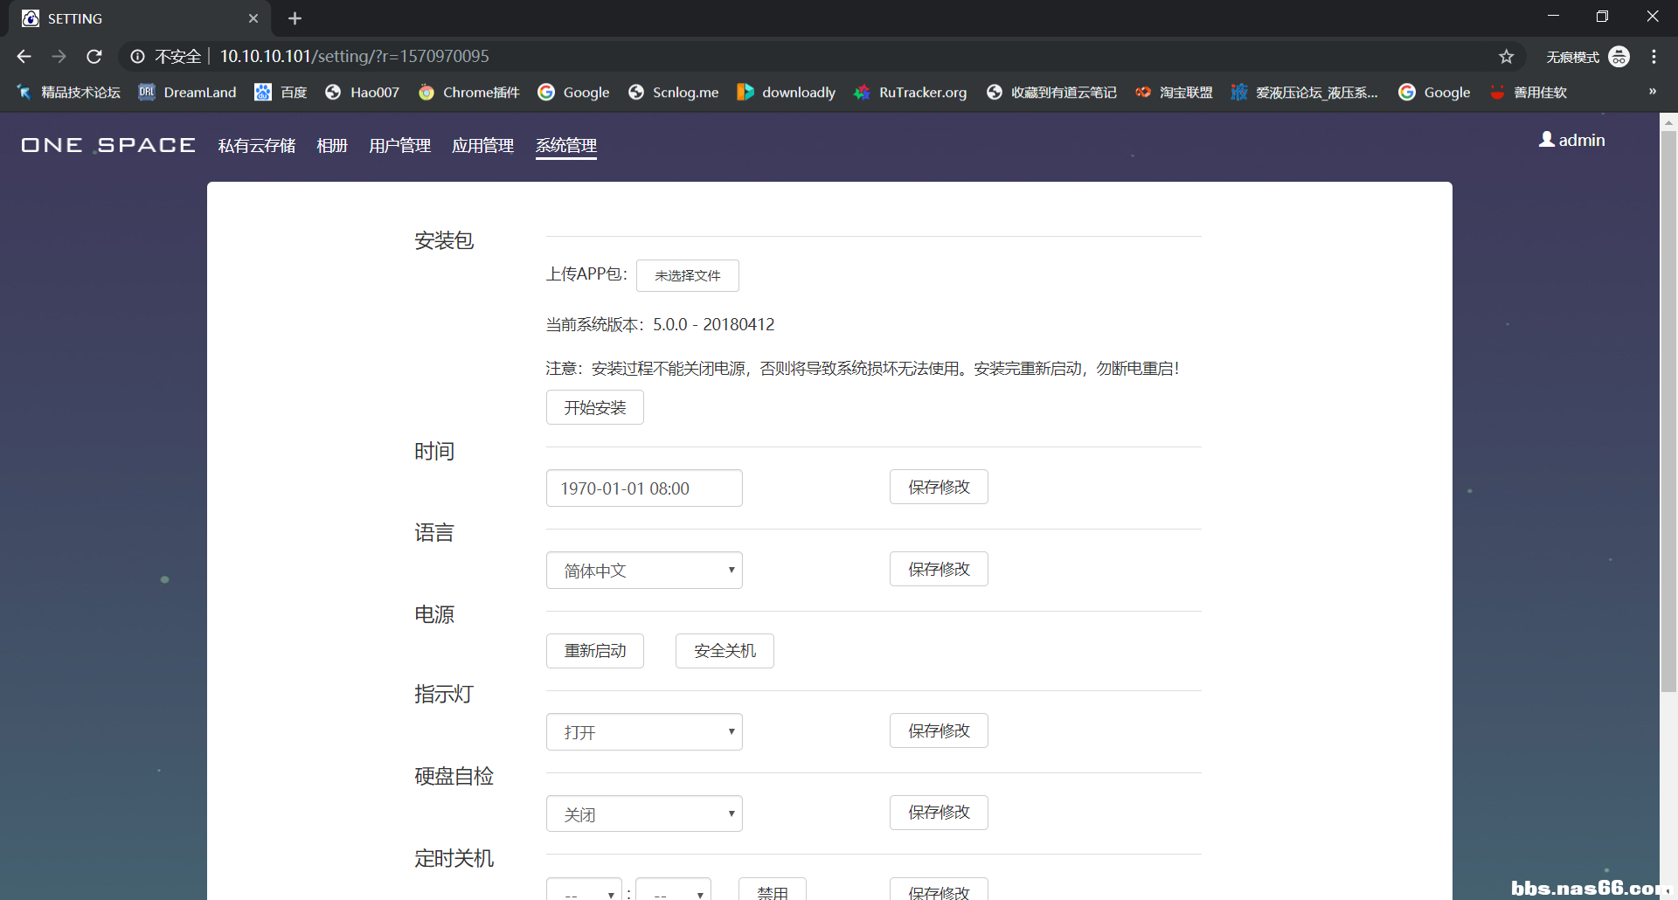Image resolution: width=1678 pixels, height=900 pixels.
Task: Open the Scnlog.me bookmark
Action: (x=673, y=93)
